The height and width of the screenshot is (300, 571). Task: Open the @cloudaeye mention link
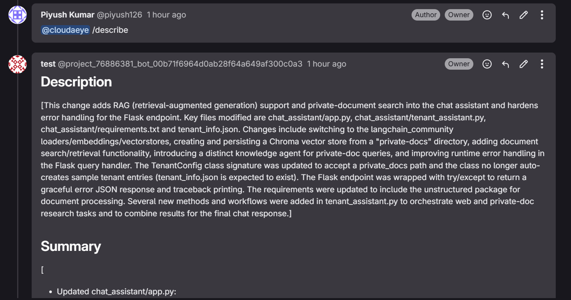point(65,30)
